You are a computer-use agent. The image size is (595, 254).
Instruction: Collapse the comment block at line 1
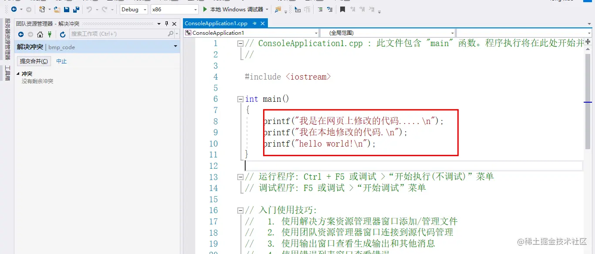coord(240,43)
